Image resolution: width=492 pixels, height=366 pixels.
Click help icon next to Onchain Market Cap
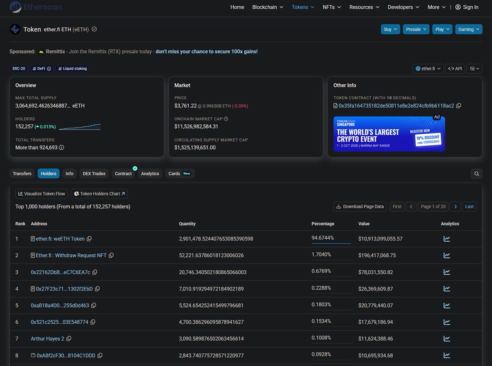pyautogui.click(x=226, y=119)
